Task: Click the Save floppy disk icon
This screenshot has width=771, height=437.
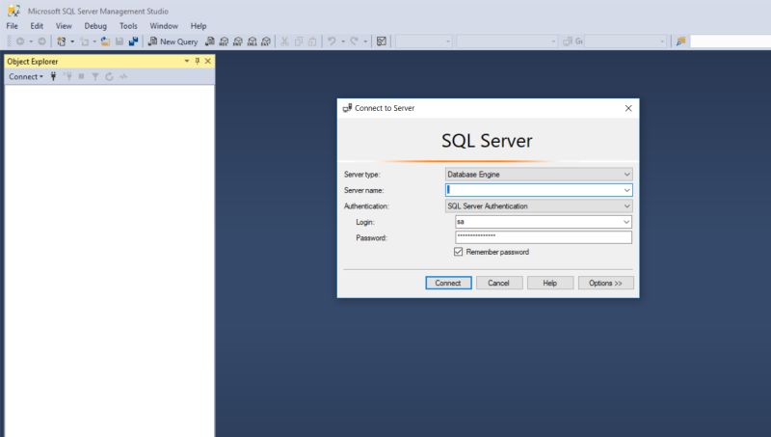Action: click(120, 41)
